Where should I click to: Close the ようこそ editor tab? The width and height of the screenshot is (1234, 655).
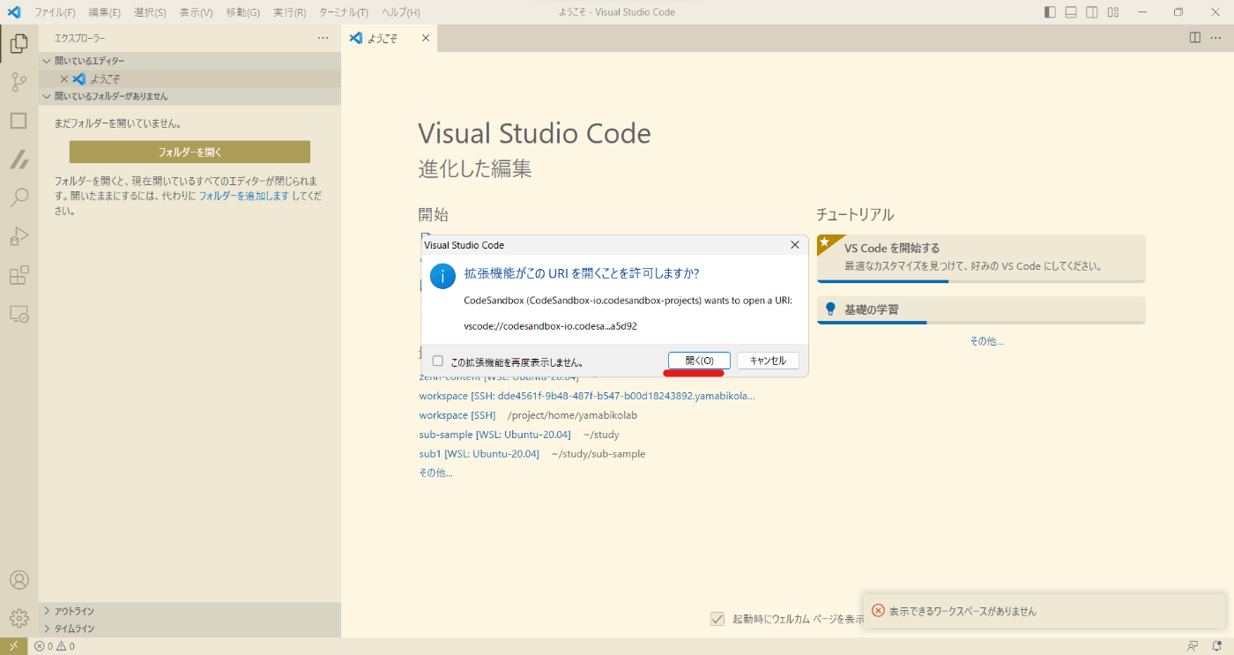pos(426,38)
